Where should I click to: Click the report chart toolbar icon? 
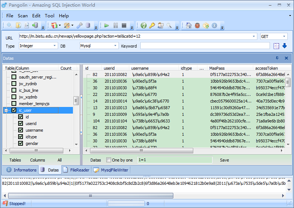click(x=27, y=25)
